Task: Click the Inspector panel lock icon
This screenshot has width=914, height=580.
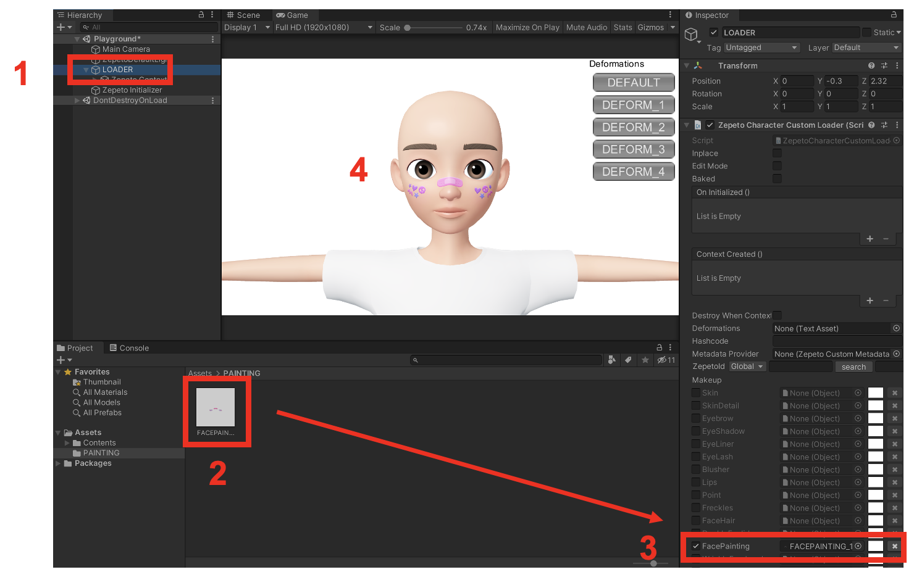Action: click(893, 15)
